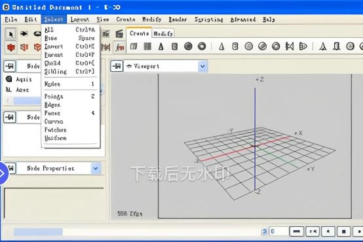
Task: Select the arrow pointer selection tool
Action: pos(10,34)
